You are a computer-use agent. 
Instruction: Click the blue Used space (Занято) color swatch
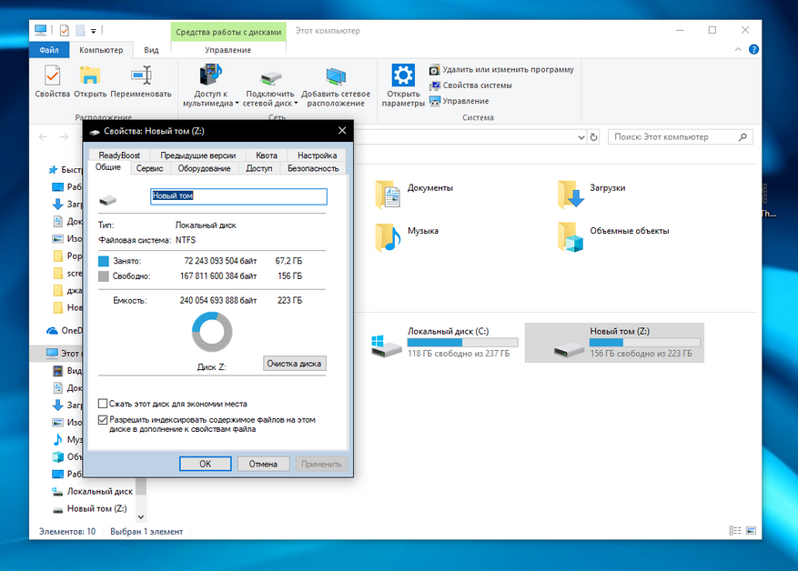tap(104, 261)
